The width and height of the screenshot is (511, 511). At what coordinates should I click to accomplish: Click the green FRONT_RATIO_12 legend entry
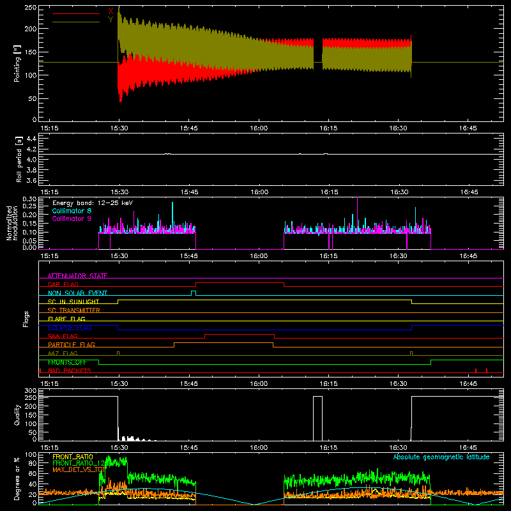tap(79, 463)
